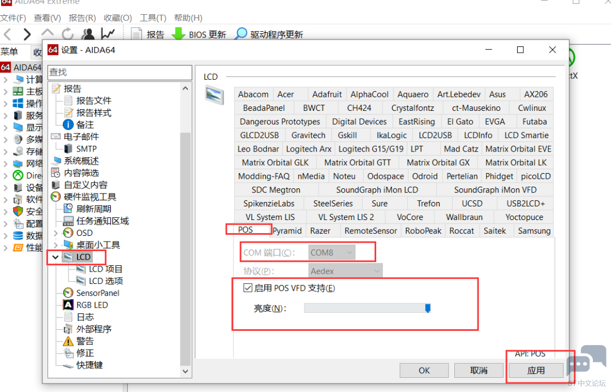Image resolution: width=611 pixels, height=392 pixels.
Task: Click the BIOS 更新 toolbar button
Action: pos(199,35)
